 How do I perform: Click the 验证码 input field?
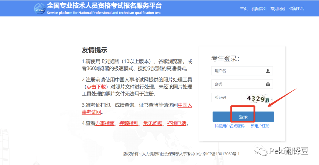tap(227, 97)
